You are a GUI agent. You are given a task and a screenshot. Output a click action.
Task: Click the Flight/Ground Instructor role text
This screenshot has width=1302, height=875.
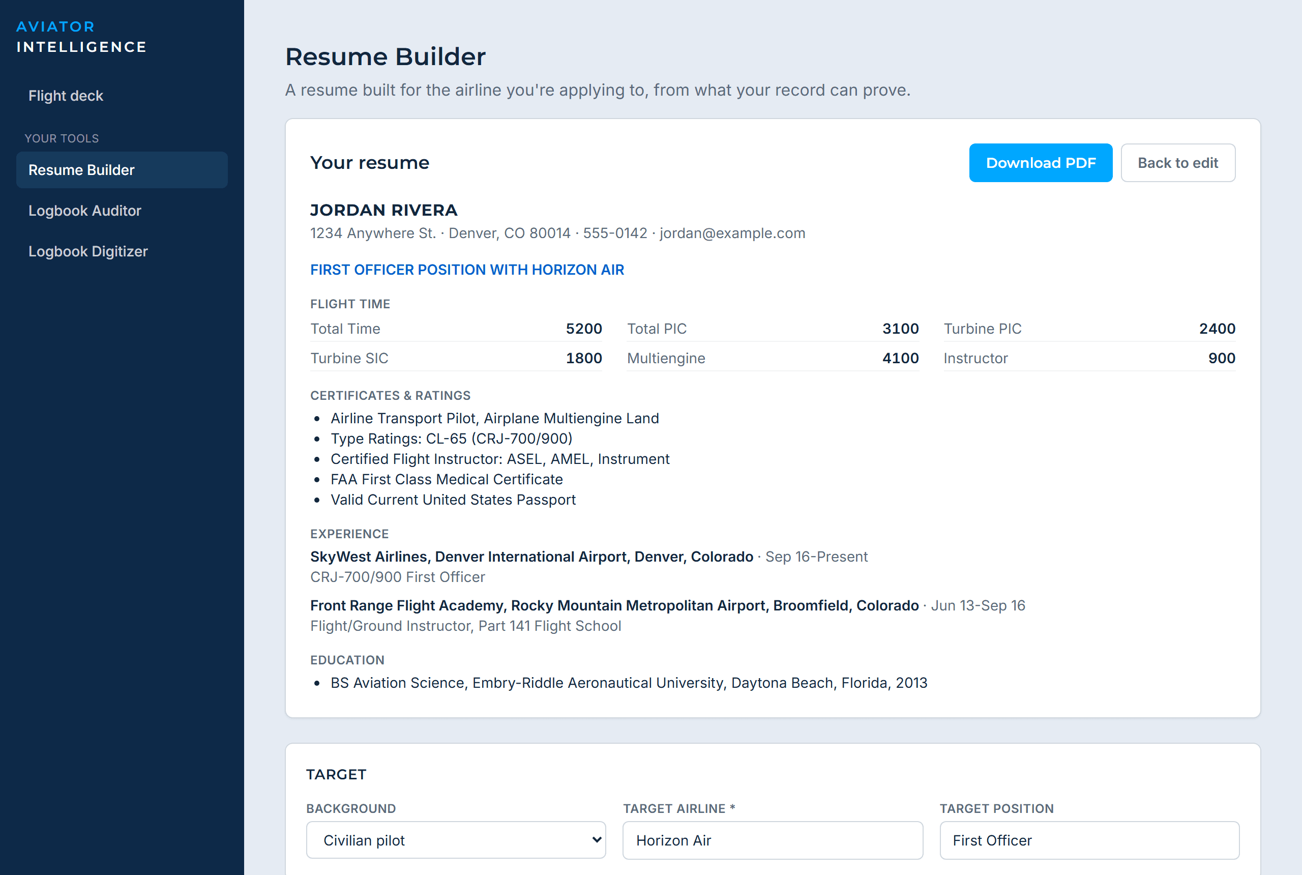pyautogui.click(x=465, y=626)
